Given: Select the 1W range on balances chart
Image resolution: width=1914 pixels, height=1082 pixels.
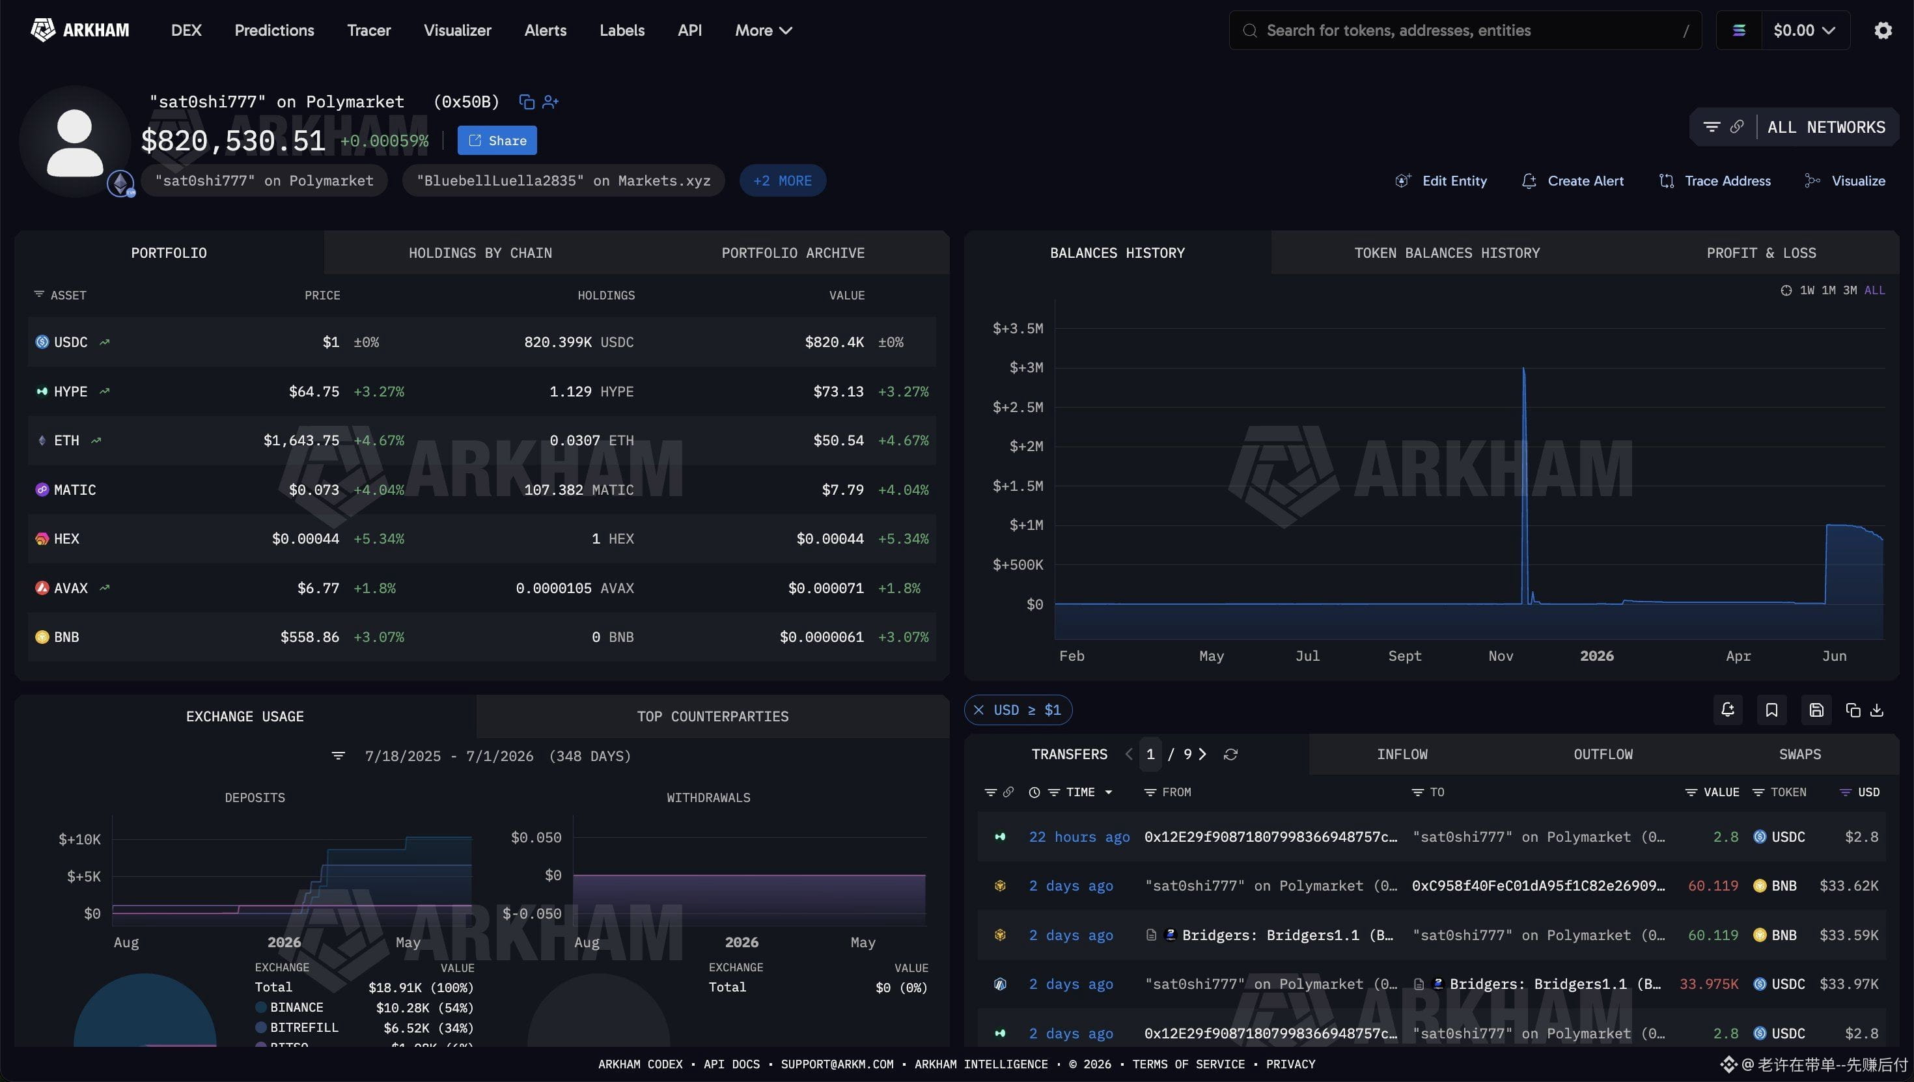Looking at the screenshot, I should [1807, 290].
